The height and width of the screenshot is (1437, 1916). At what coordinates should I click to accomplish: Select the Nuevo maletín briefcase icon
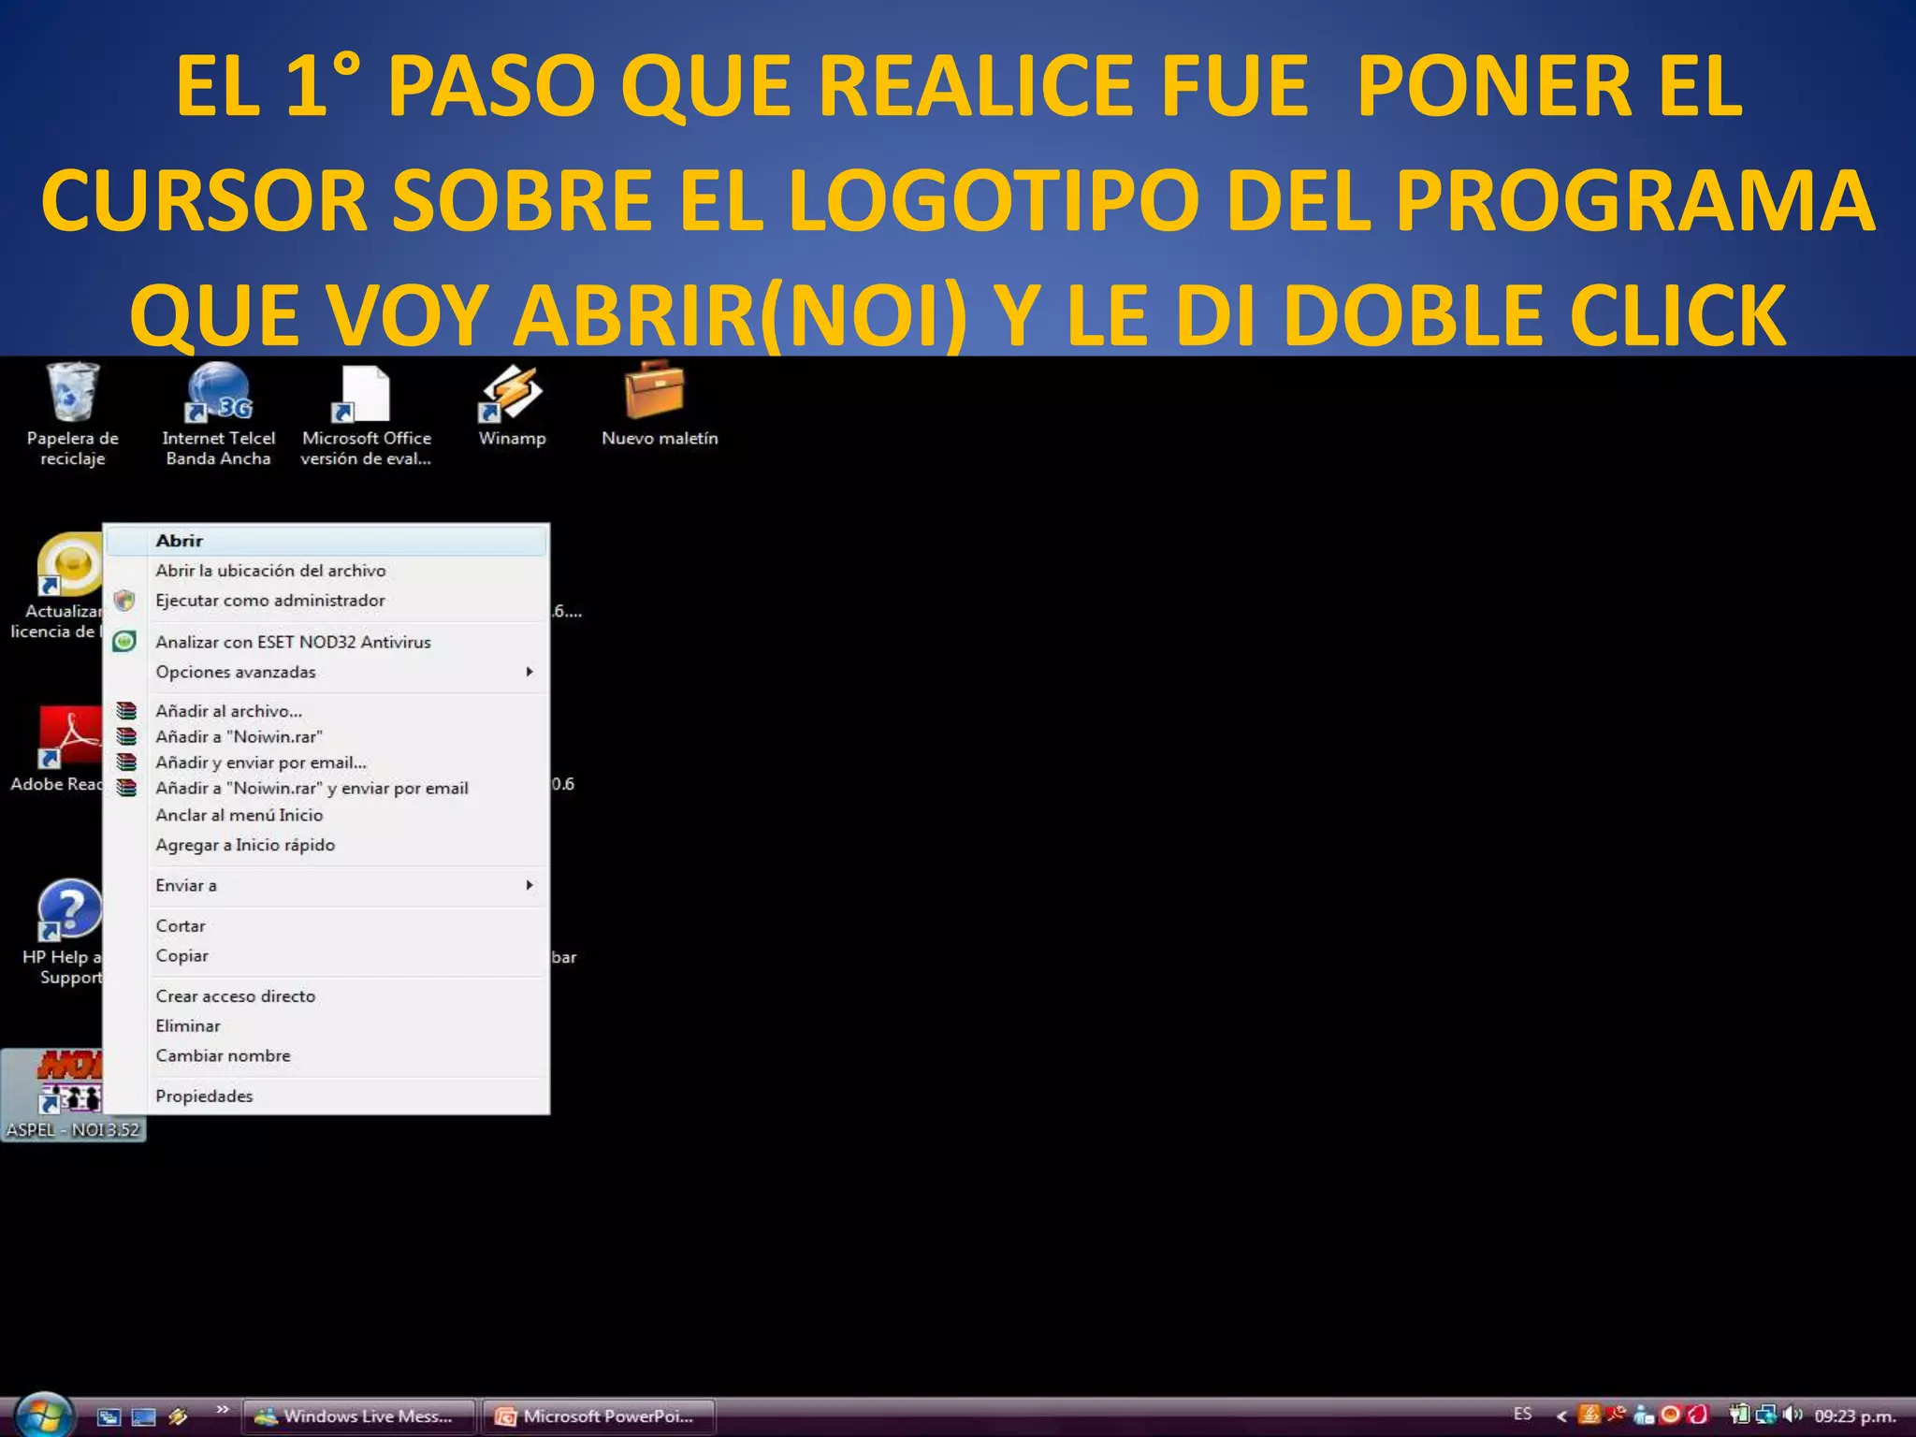(655, 393)
